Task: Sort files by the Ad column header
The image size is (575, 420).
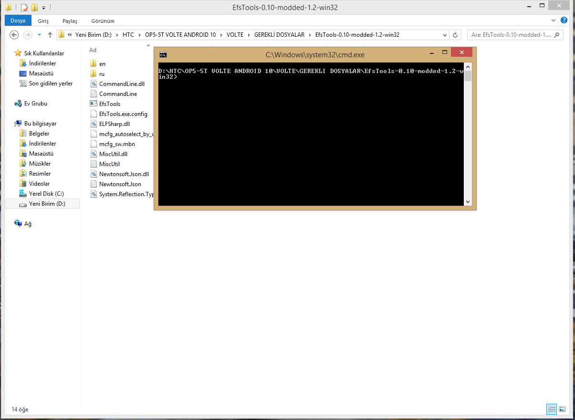Action: (93, 50)
